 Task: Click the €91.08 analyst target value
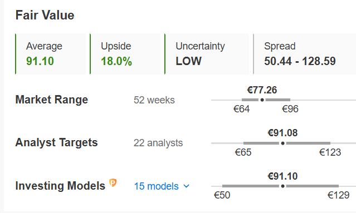pos(282,133)
